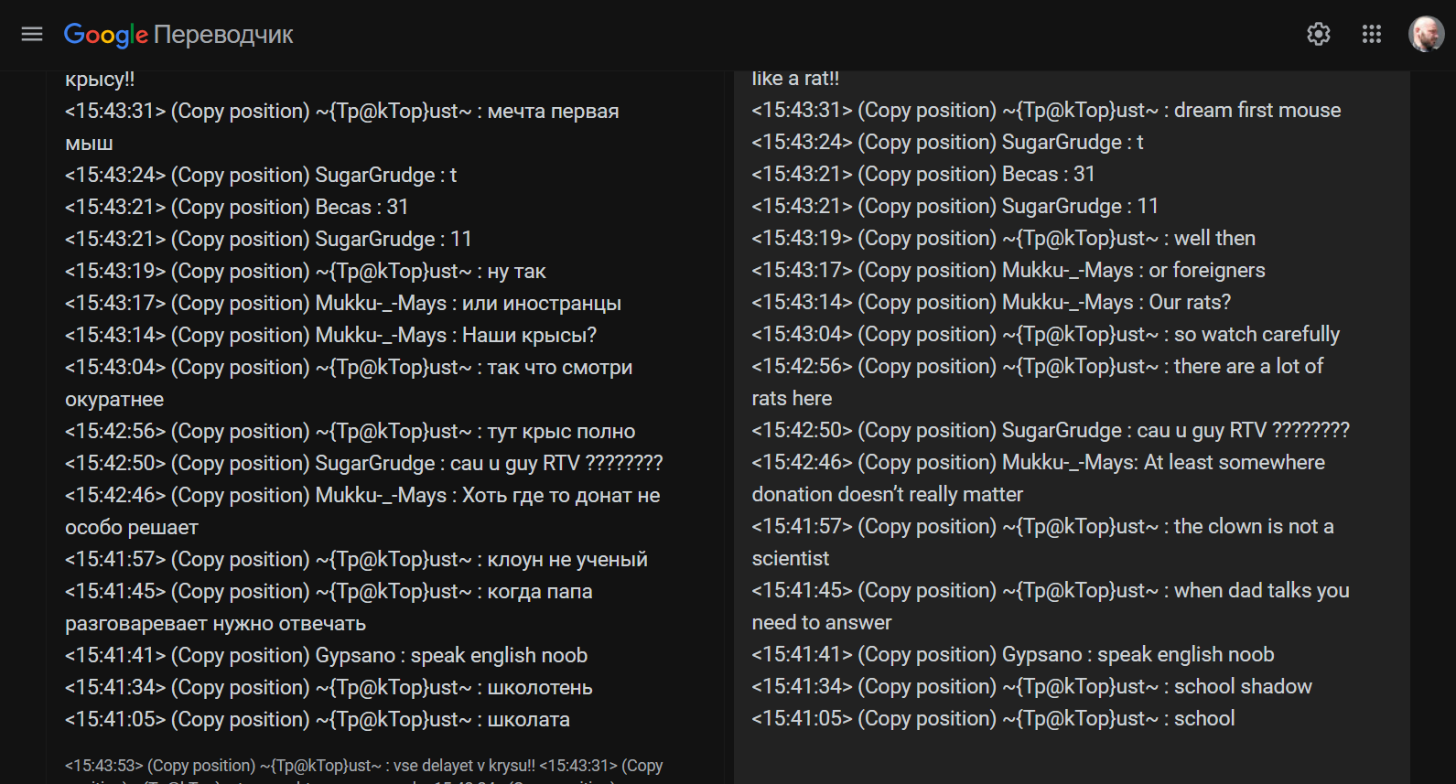The height and width of the screenshot is (784, 1456).
Task: Click translated line 'so watch carefully'
Action: tap(1256, 334)
